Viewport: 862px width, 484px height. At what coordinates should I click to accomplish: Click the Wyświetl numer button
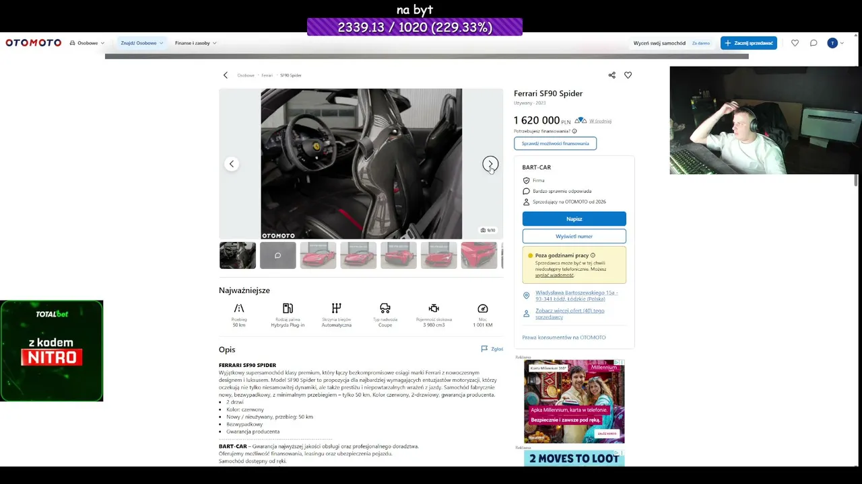pos(574,237)
